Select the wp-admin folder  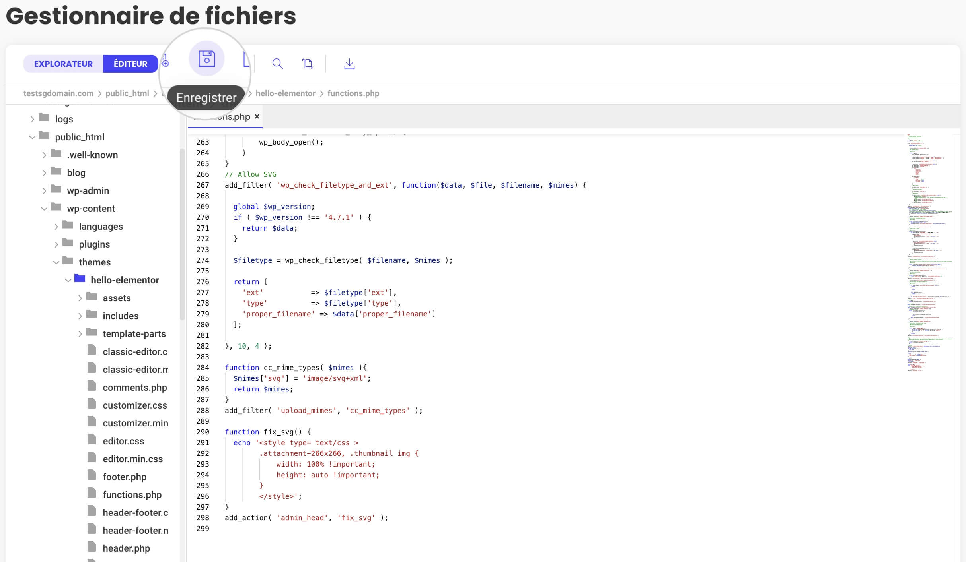pyautogui.click(x=88, y=191)
